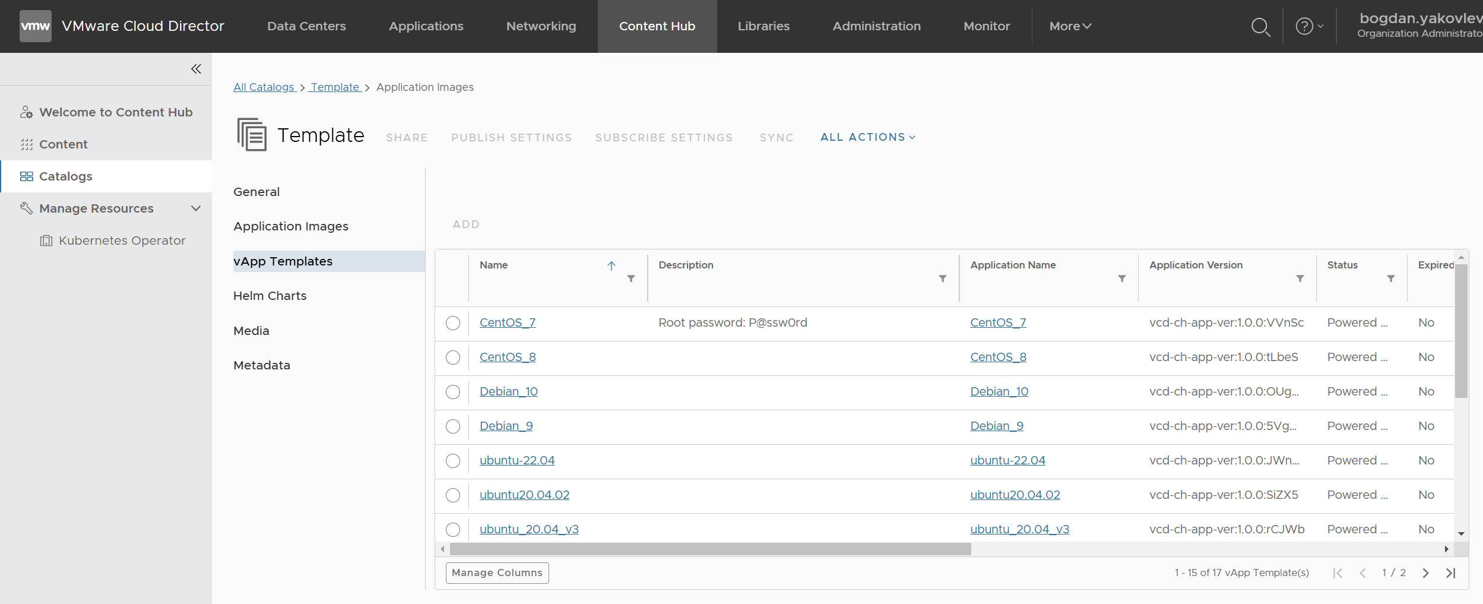Click the SHARE action
Screen dimensions: 1483x604
(407, 138)
